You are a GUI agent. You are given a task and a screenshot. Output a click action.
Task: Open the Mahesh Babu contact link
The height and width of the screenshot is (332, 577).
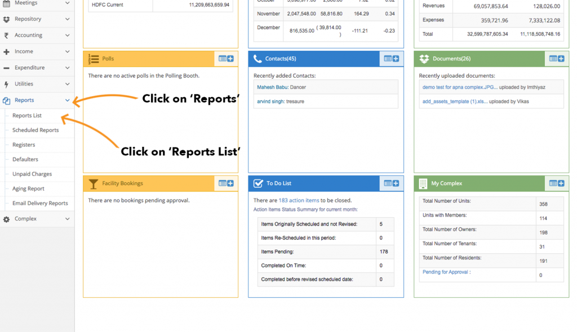tap(272, 88)
